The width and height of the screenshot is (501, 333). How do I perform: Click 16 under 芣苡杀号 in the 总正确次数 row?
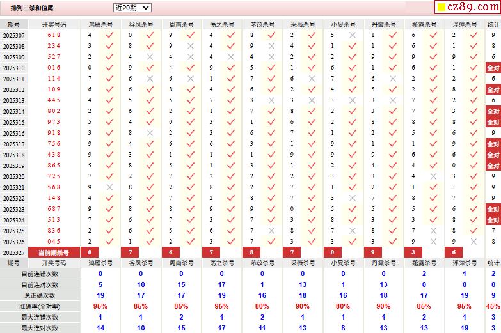coord(262,295)
